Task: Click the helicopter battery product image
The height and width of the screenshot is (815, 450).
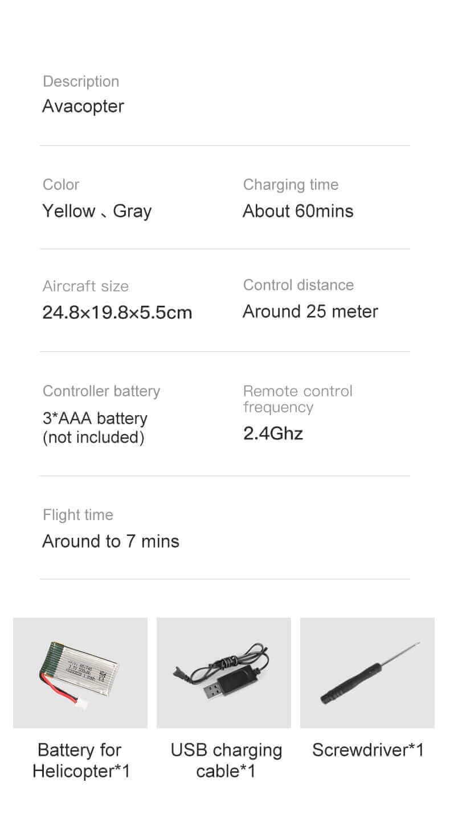Action: (80, 672)
